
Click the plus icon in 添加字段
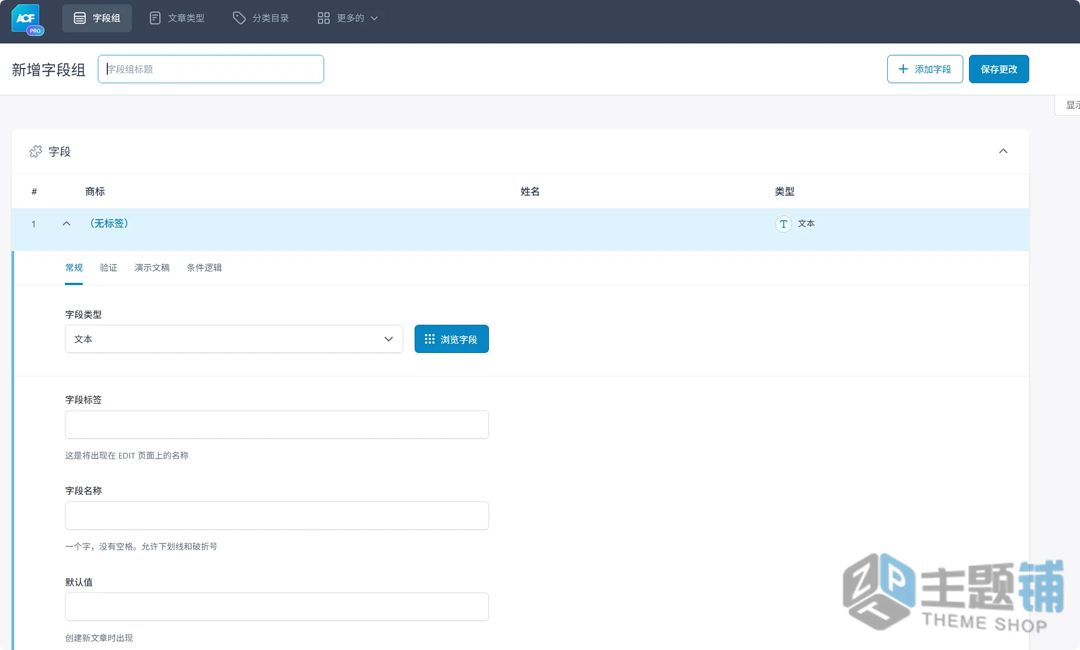(x=903, y=69)
